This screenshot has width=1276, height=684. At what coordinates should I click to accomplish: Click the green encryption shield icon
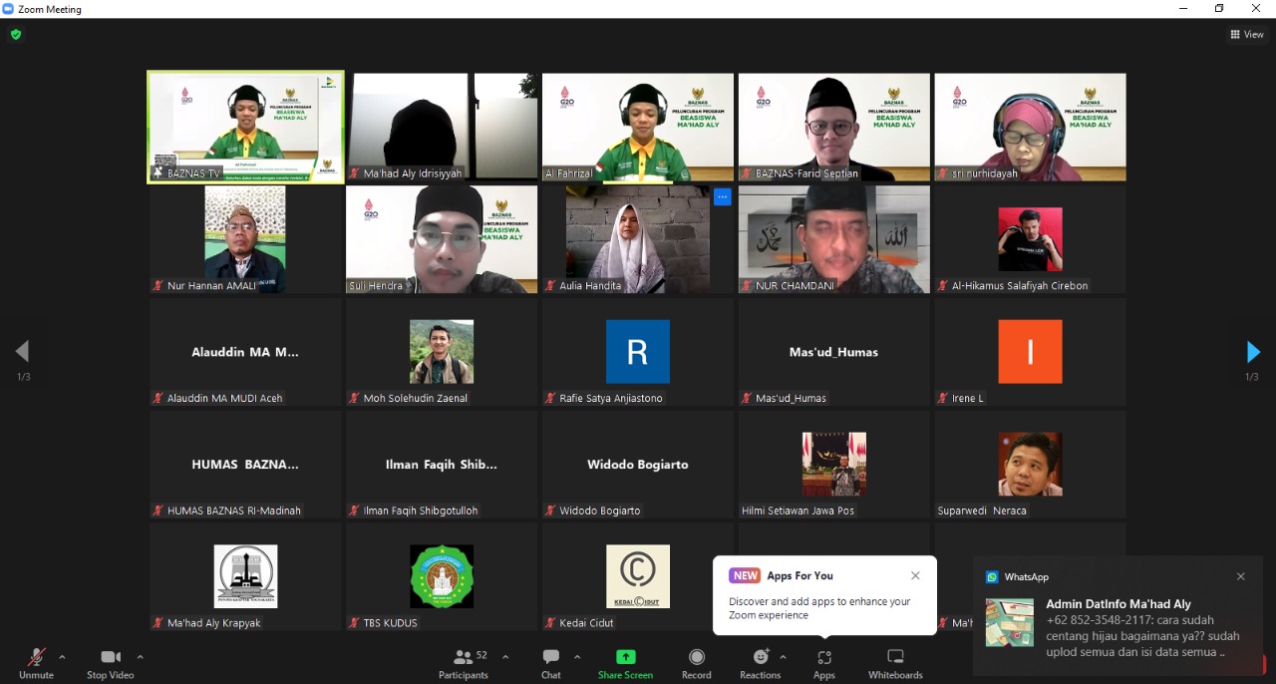pos(15,34)
